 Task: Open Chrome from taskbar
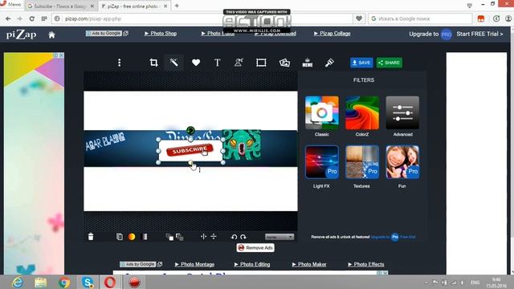tap(64, 282)
